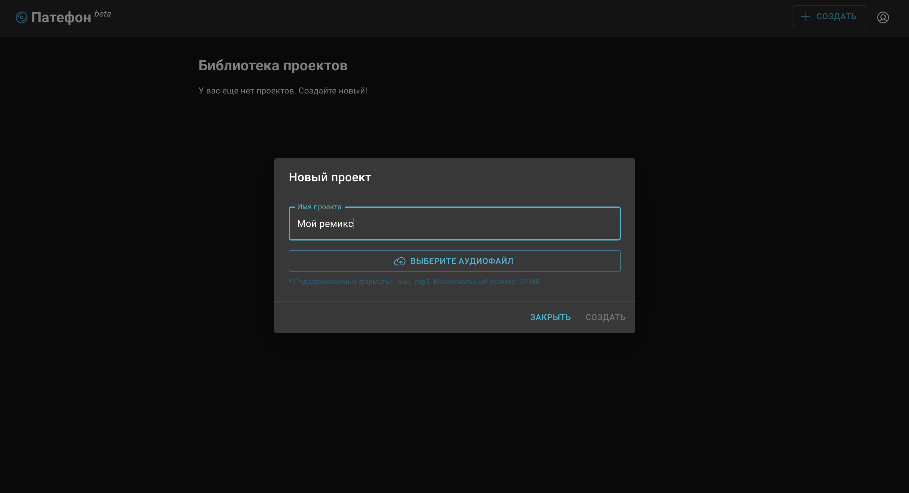
Task: Click the Новый проект dialog title
Action: coord(330,177)
